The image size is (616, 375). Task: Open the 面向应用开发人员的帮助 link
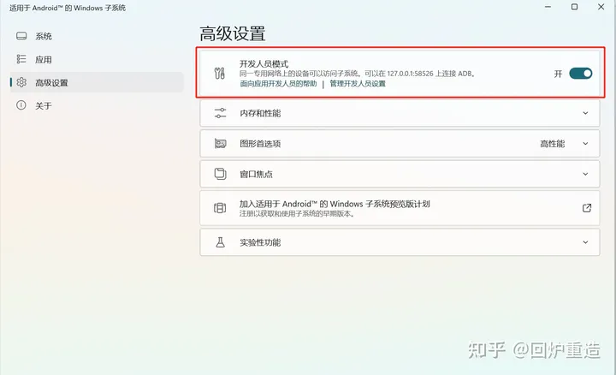click(x=278, y=83)
